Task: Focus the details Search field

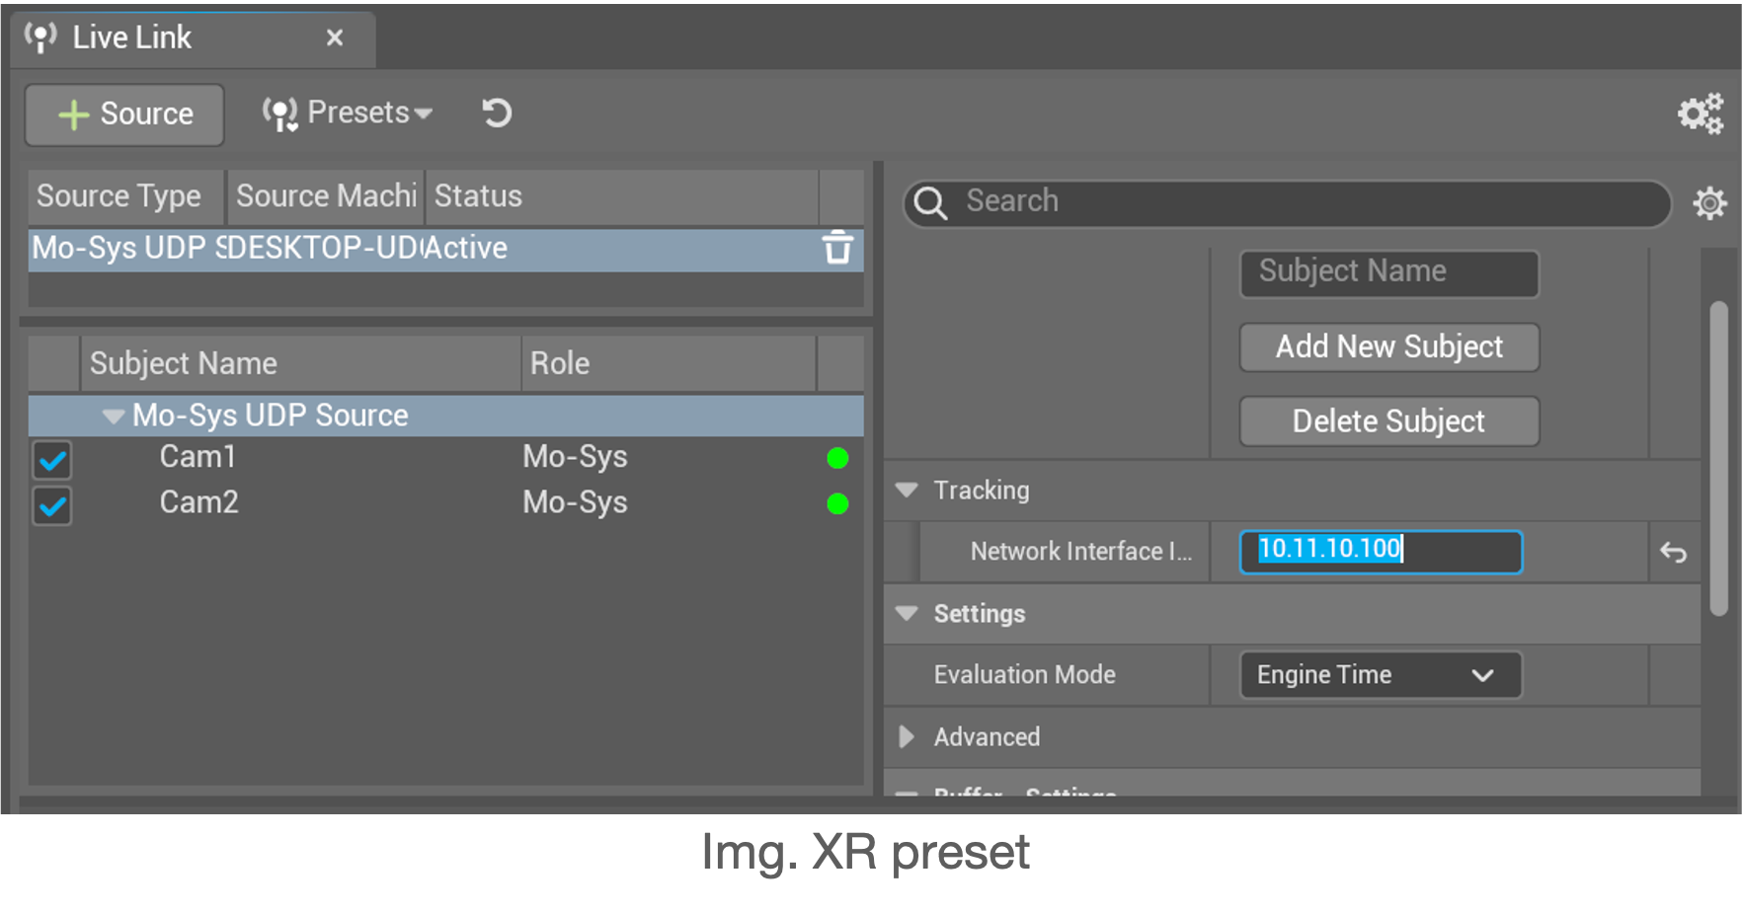Action: [1288, 202]
